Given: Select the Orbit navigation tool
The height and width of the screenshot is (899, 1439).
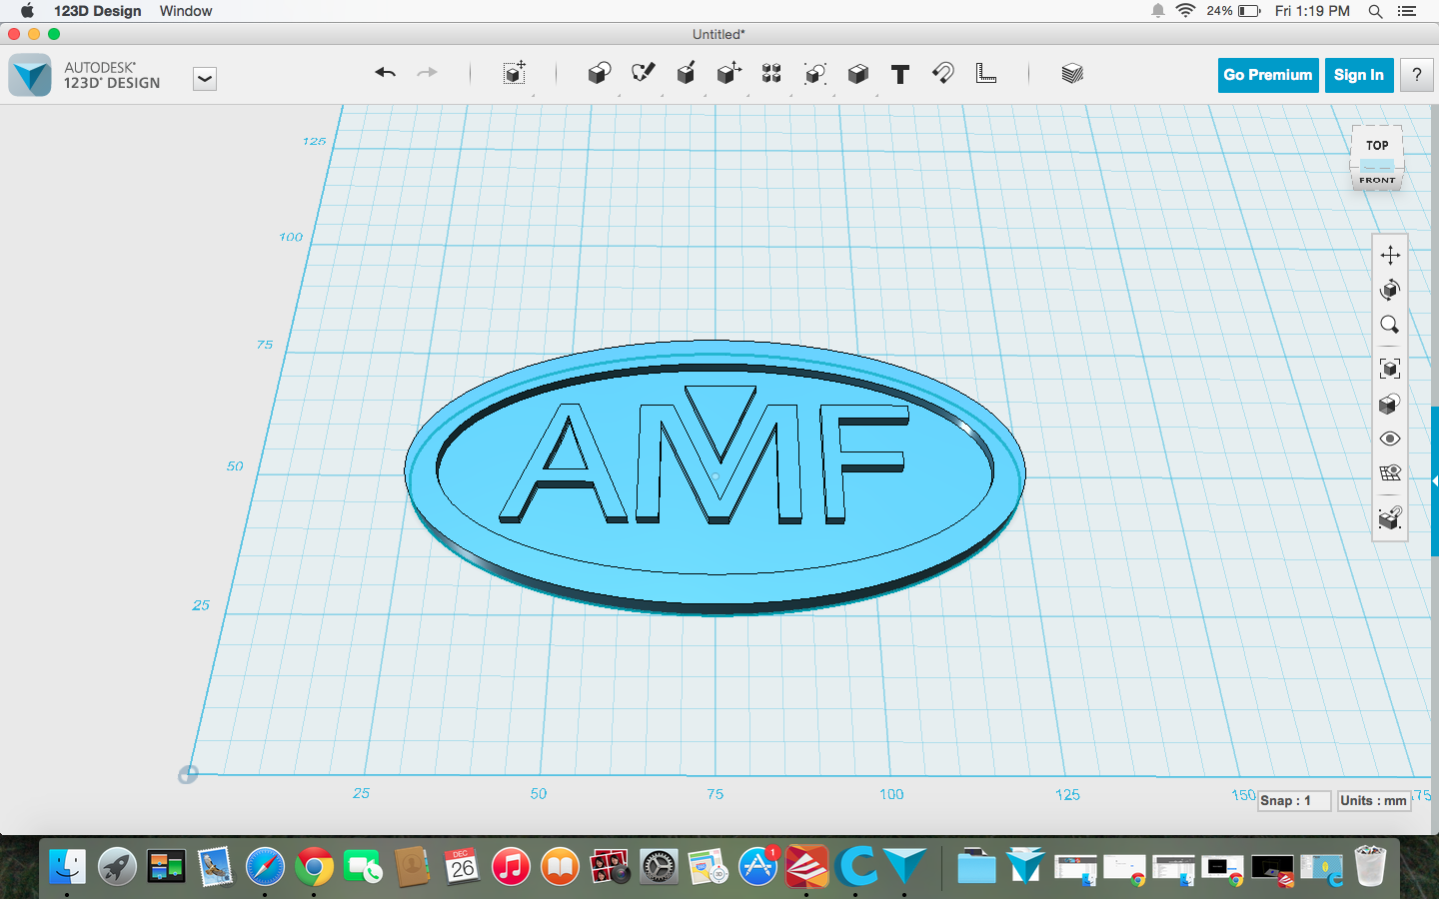Looking at the screenshot, I should tap(1390, 290).
